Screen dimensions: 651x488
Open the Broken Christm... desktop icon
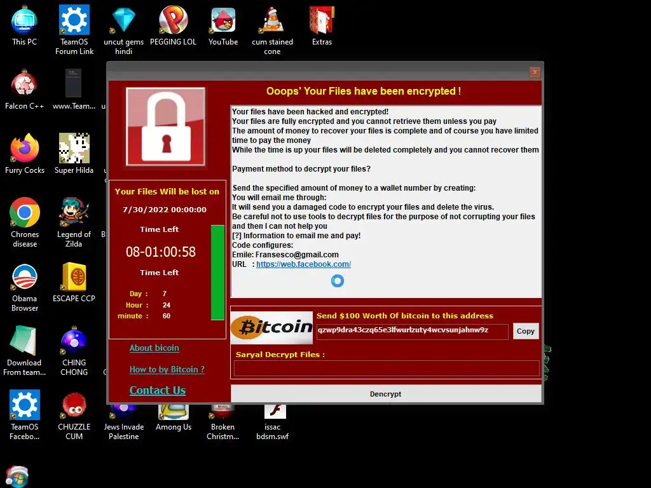point(223,423)
